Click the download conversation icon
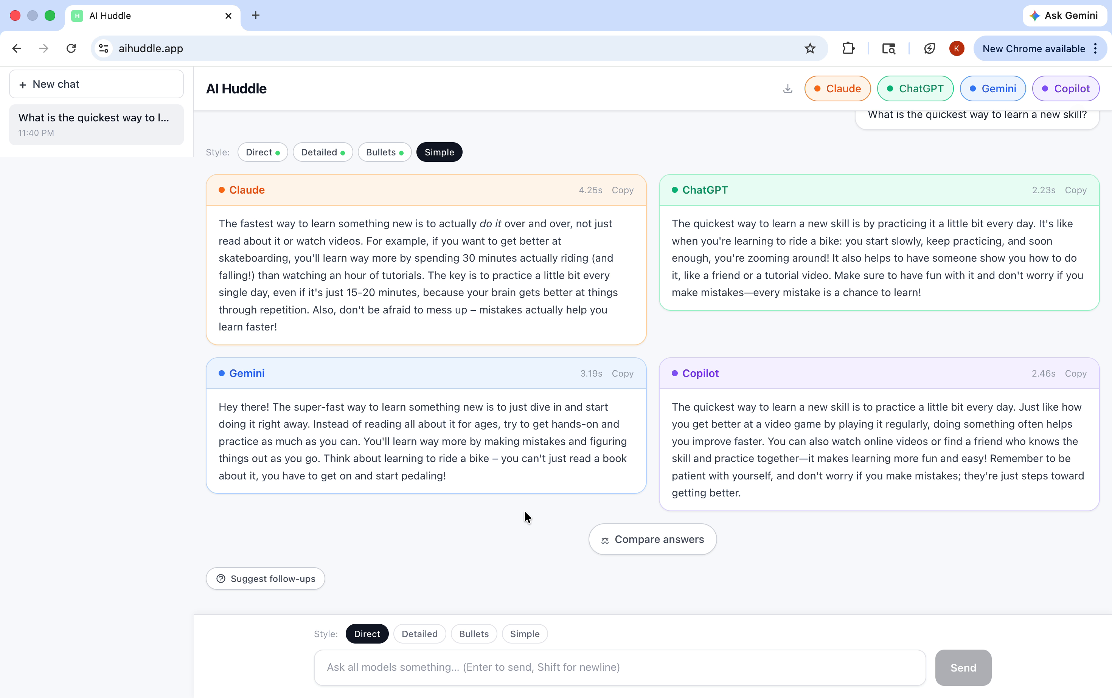This screenshot has height=698, width=1112. click(x=787, y=88)
